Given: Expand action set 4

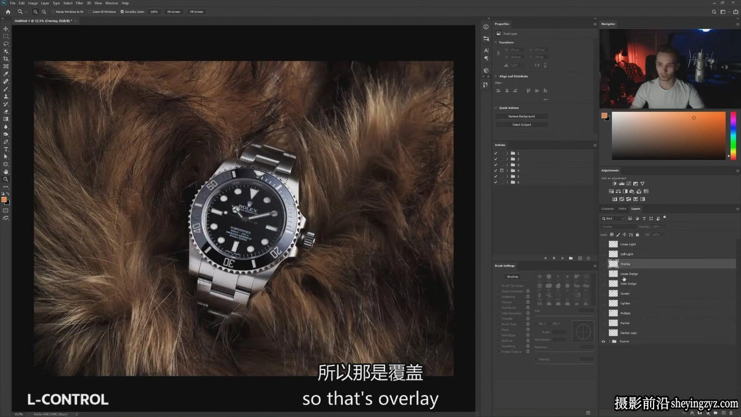Looking at the screenshot, I should point(507,170).
